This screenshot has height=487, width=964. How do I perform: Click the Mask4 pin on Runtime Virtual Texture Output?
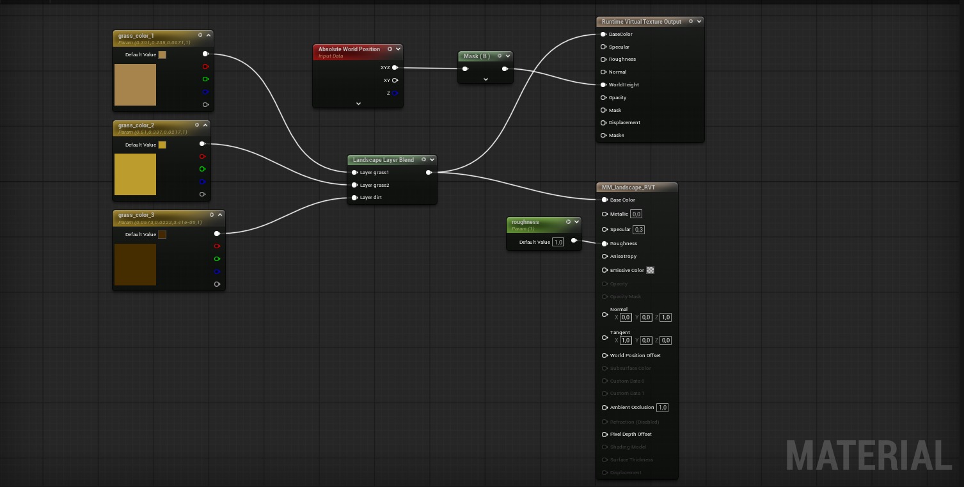coord(603,136)
